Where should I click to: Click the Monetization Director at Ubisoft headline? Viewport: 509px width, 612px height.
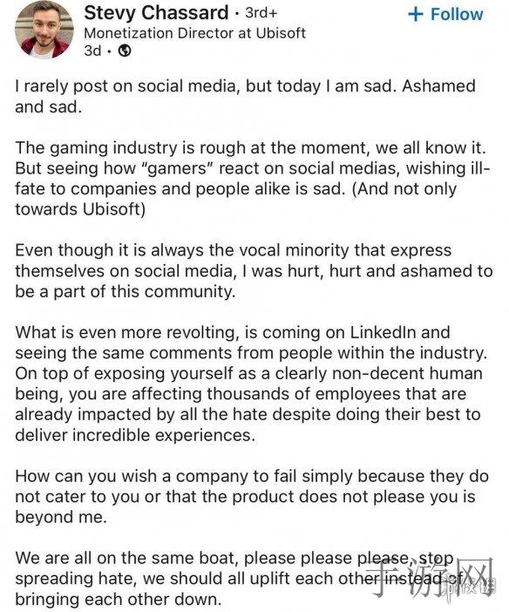pyautogui.click(x=194, y=33)
